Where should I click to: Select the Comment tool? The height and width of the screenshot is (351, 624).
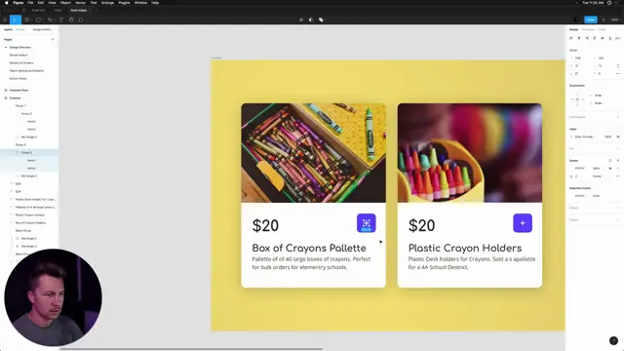click(81, 19)
